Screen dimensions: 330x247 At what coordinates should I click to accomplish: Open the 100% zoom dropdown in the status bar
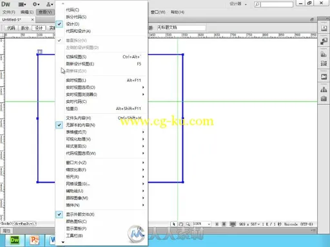pyautogui.click(x=202, y=224)
